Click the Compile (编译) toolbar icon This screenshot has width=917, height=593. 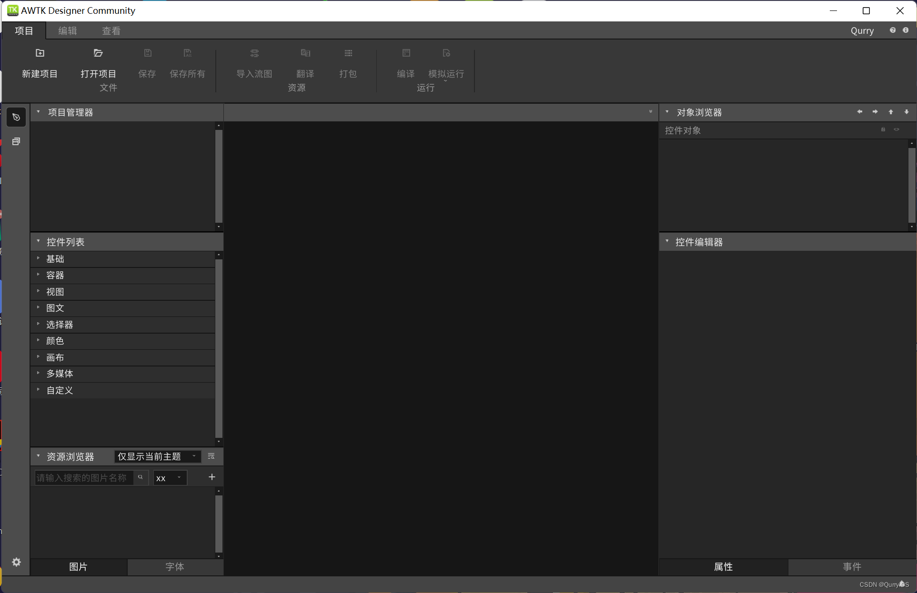coord(406,53)
